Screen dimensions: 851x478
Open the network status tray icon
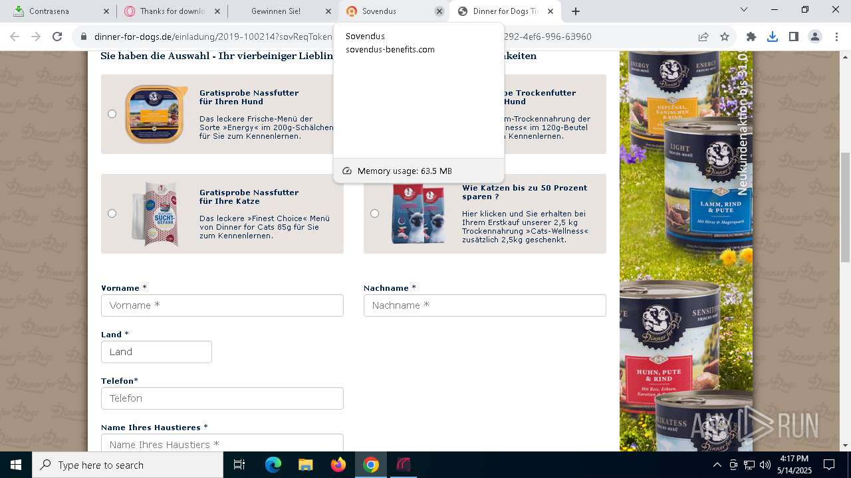749,465
